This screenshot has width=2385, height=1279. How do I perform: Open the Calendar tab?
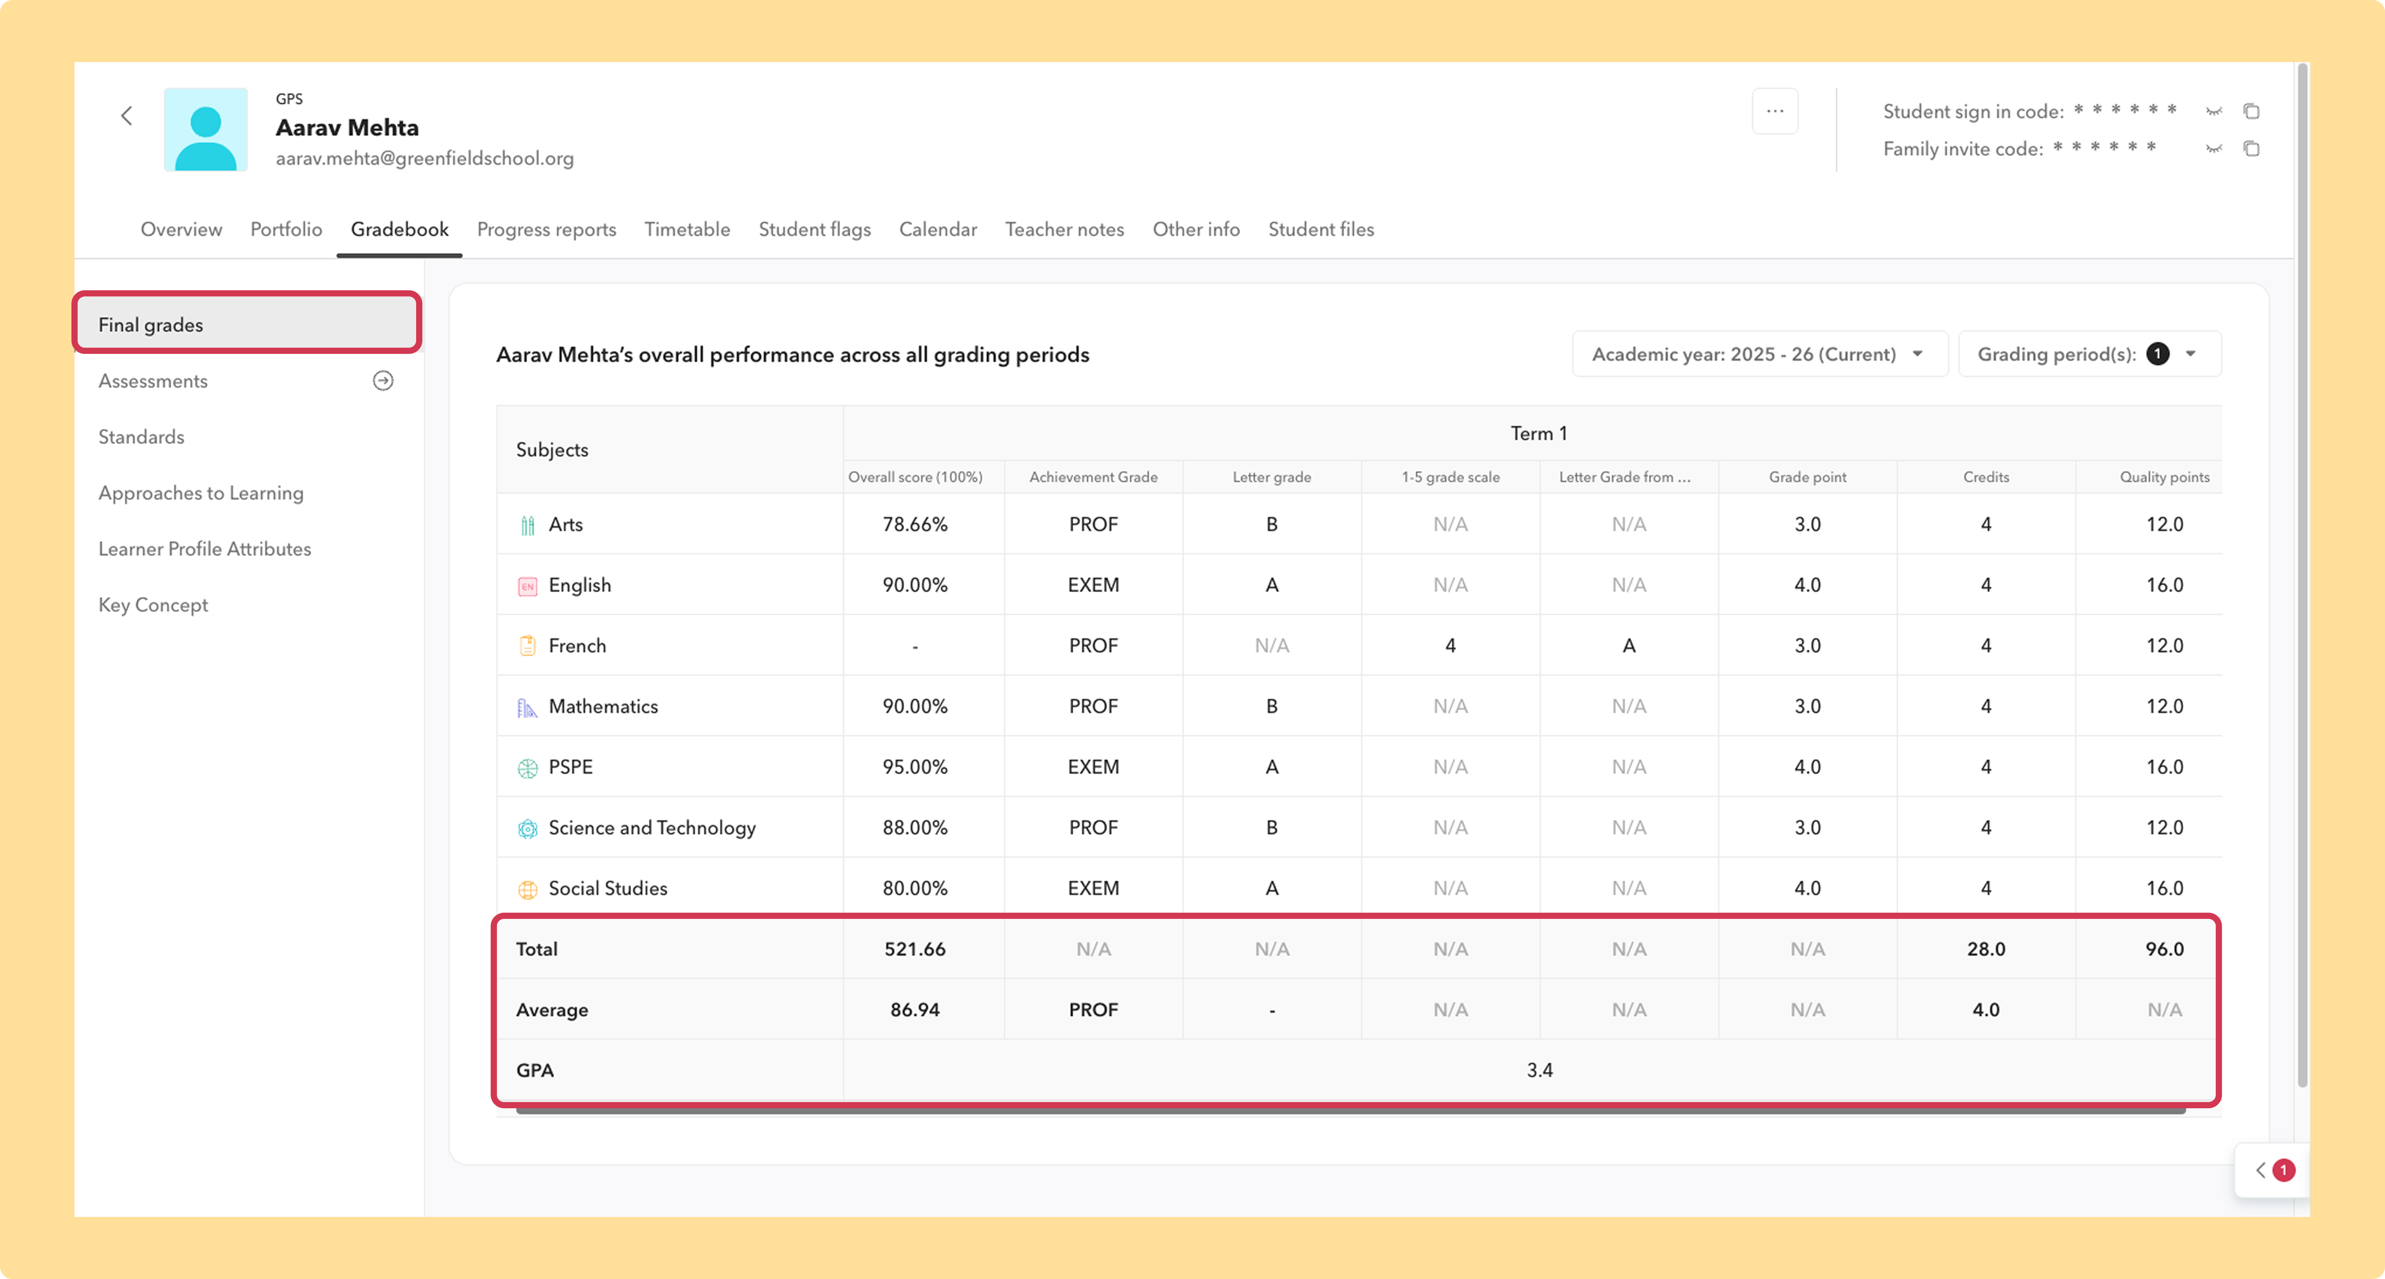pyautogui.click(x=938, y=229)
